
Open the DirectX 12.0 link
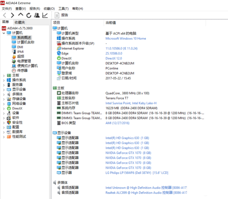click(114, 58)
